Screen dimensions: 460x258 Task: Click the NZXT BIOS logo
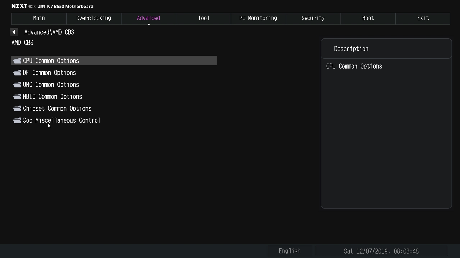tap(24, 6)
